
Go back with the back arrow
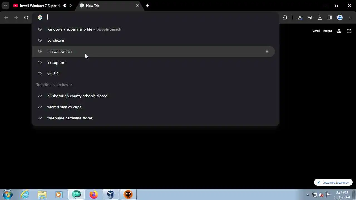click(6, 17)
